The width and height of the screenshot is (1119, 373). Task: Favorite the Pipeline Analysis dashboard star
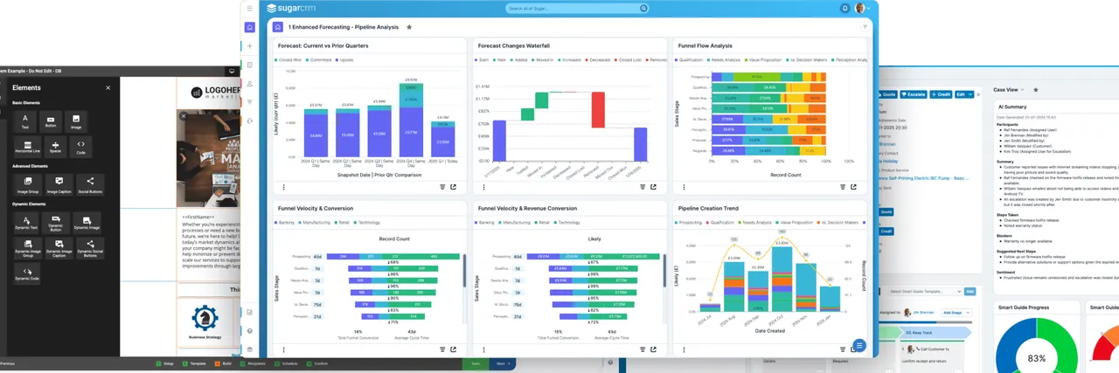point(409,27)
